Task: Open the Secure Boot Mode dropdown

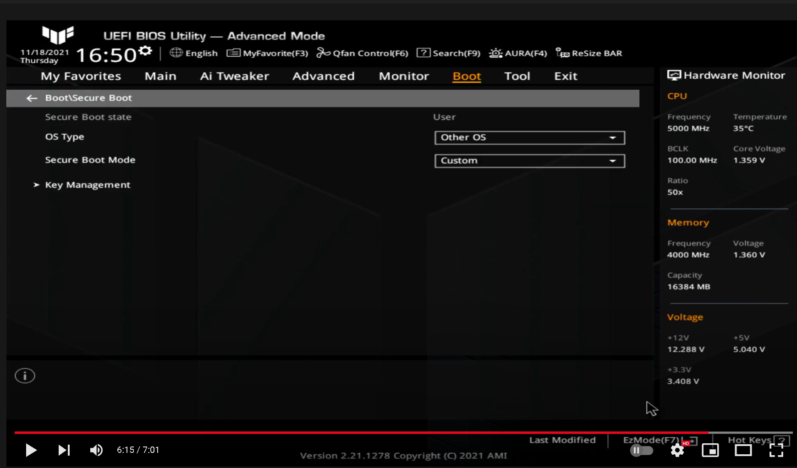Action: tap(530, 161)
